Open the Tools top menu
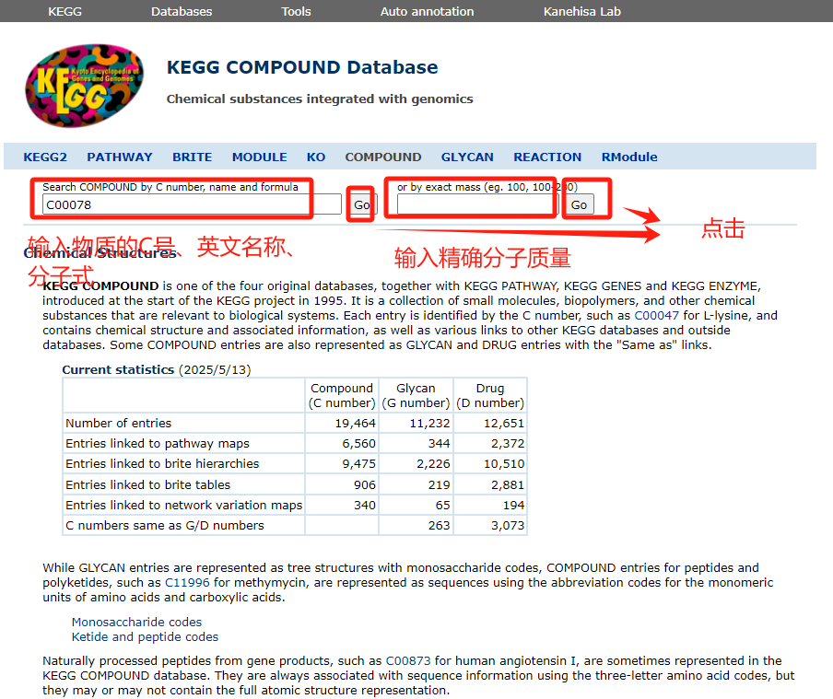Image resolution: width=833 pixels, height=699 pixels. [296, 11]
